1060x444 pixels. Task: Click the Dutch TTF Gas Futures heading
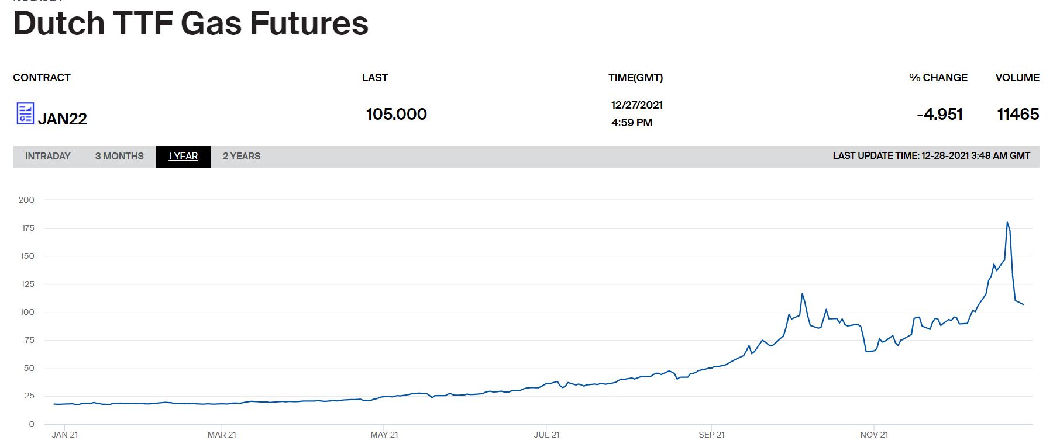(x=191, y=23)
